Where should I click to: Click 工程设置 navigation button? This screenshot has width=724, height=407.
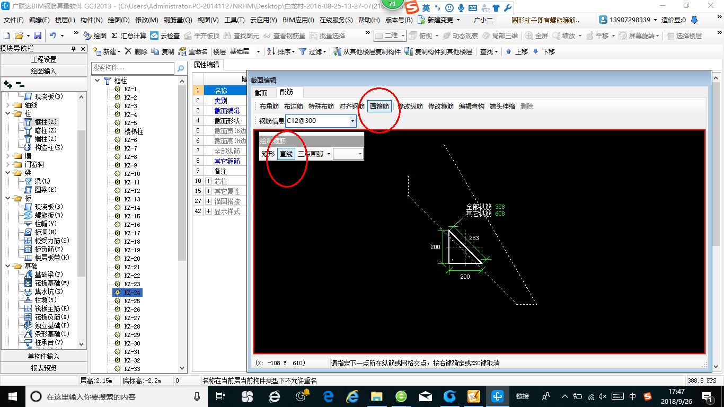[43, 59]
